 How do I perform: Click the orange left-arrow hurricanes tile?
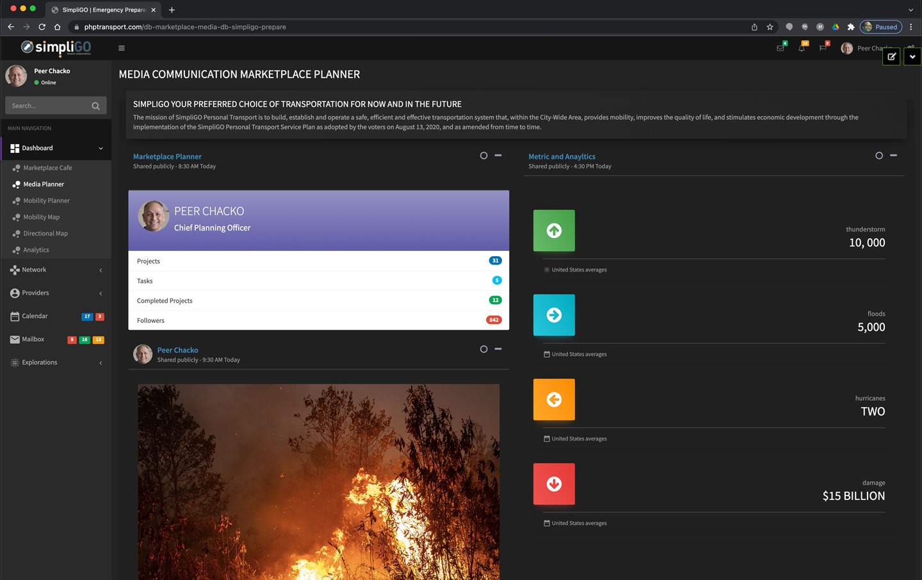click(554, 399)
